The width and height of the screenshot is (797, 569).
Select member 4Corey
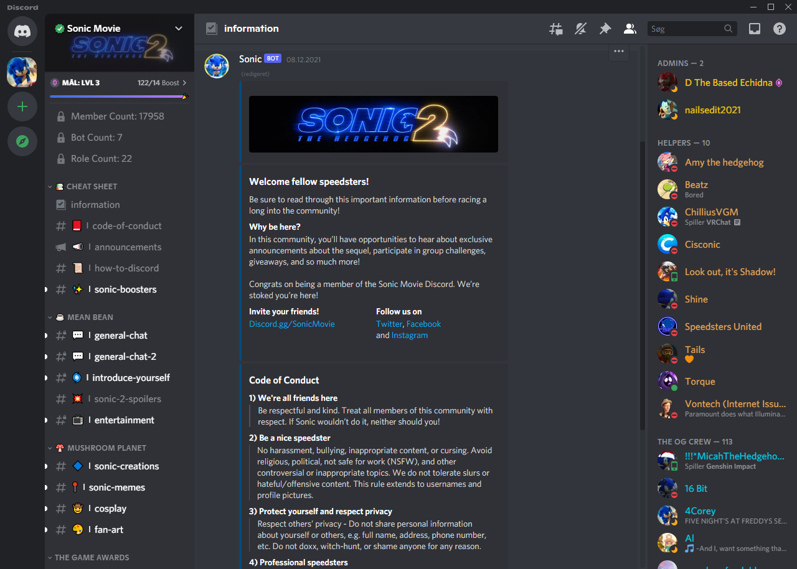pos(722,515)
